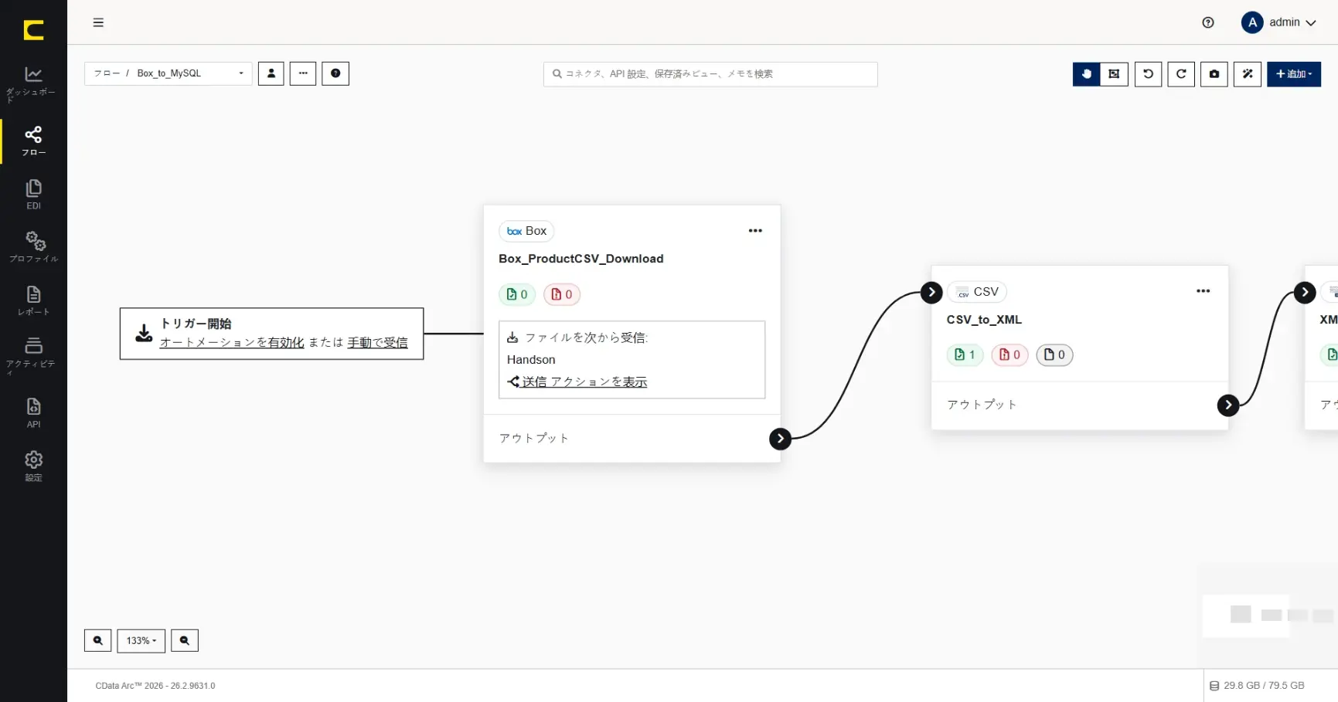Open the Box connector's three-dot menu
The image size is (1338, 702).
coord(755,231)
